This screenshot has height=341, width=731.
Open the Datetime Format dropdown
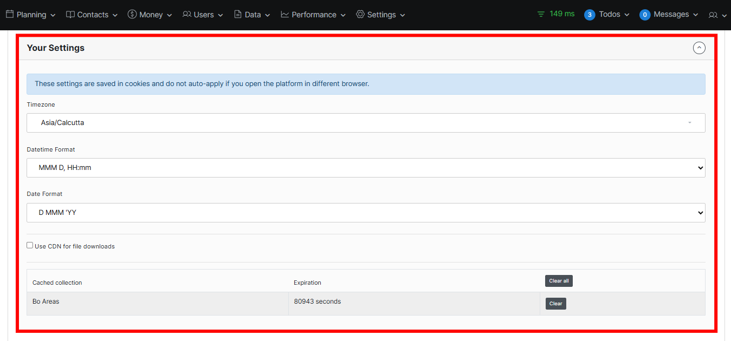click(x=366, y=168)
